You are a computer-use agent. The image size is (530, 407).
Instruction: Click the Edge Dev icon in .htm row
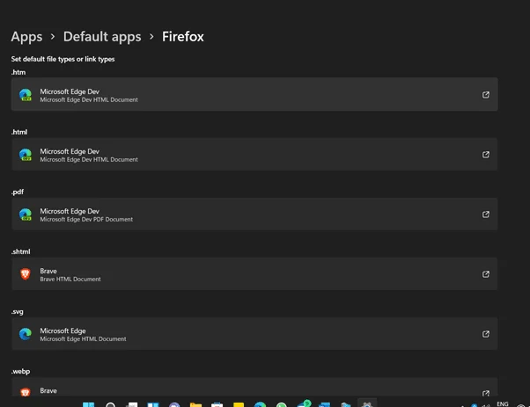[x=26, y=95]
